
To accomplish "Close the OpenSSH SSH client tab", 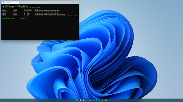I will 18,3.
